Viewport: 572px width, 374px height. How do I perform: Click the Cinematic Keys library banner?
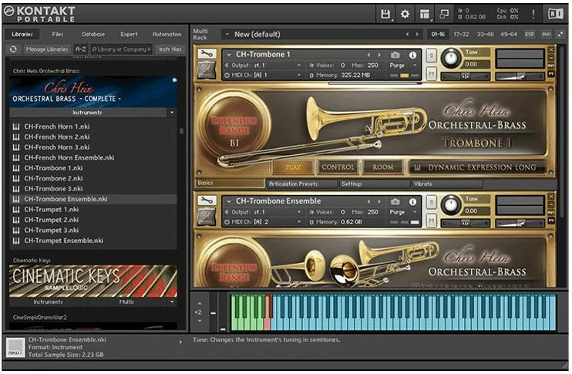[x=93, y=281]
